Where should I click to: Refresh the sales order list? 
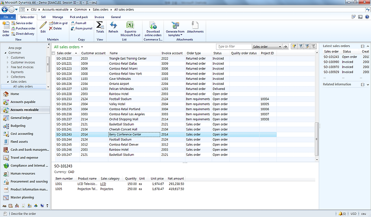click(x=113, y=27)
